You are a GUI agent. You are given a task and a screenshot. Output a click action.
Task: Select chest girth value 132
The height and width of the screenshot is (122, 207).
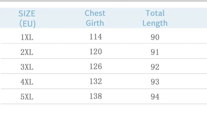96,81
